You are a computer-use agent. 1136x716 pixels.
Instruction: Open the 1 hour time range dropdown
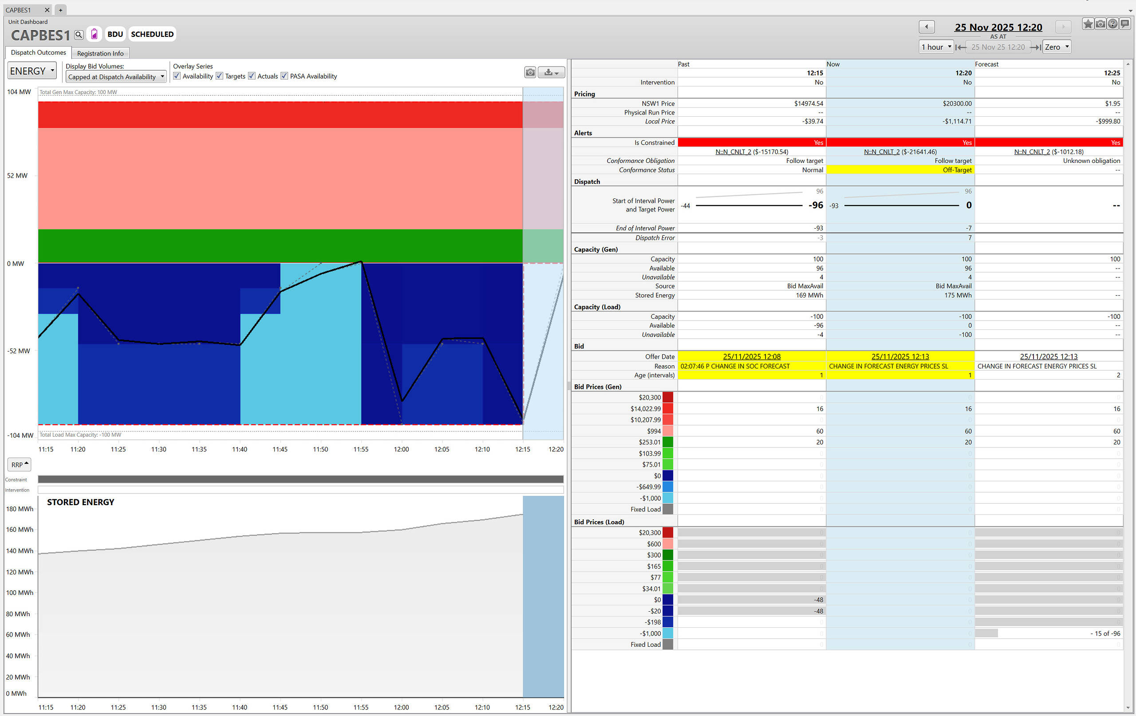[936, 47]
